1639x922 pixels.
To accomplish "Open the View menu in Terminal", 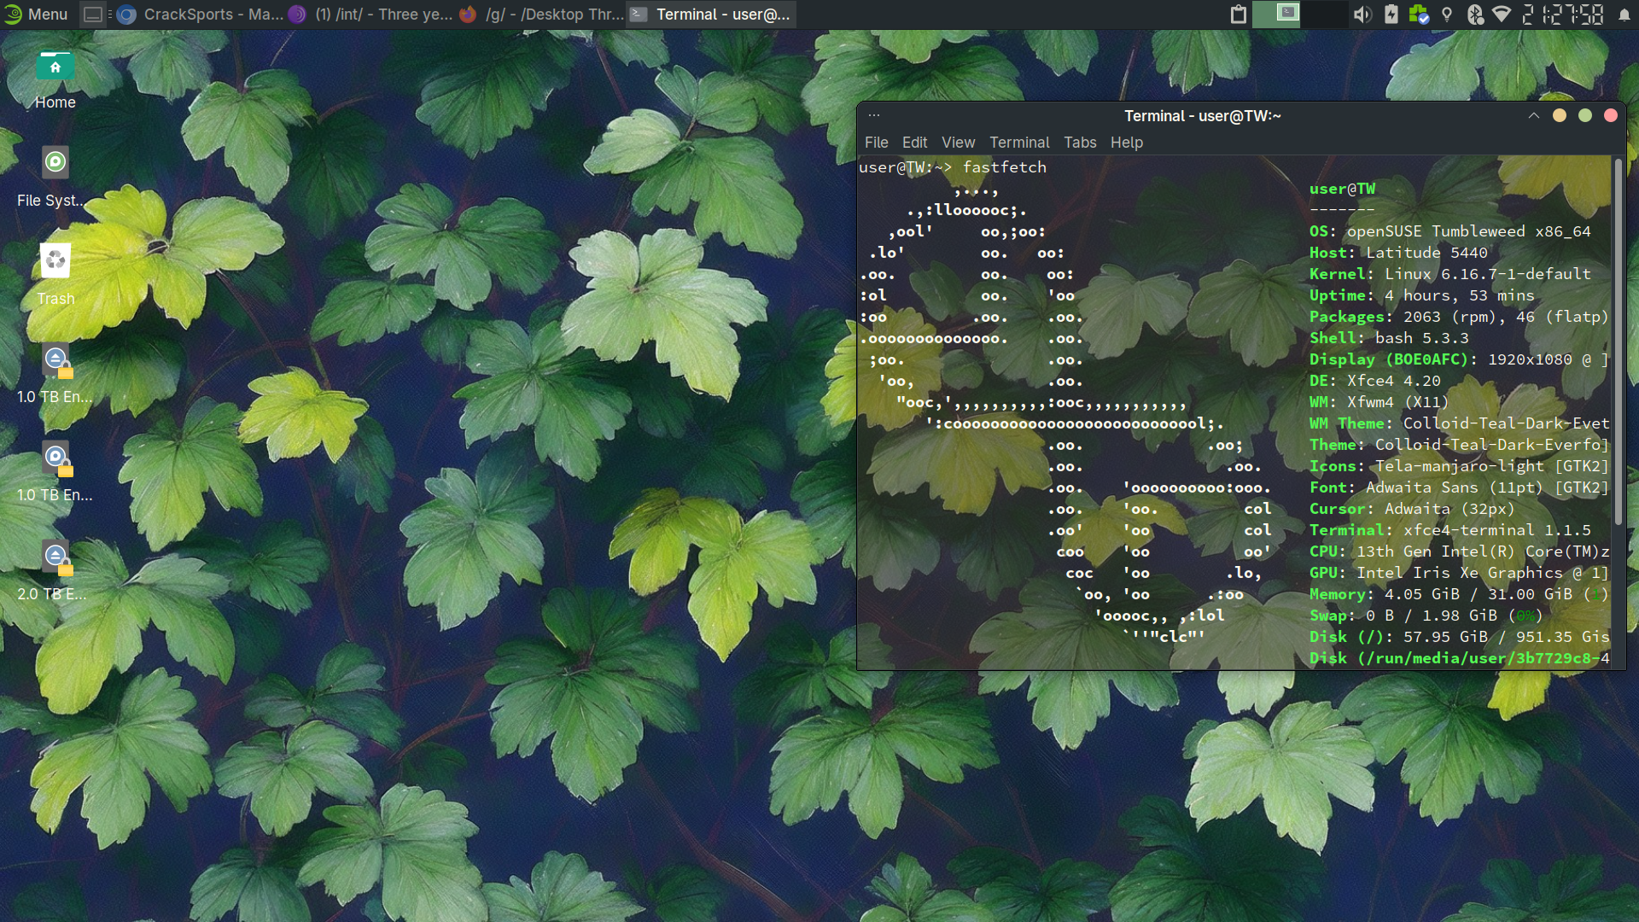I will pyautogui.click(x=958, y=143).
